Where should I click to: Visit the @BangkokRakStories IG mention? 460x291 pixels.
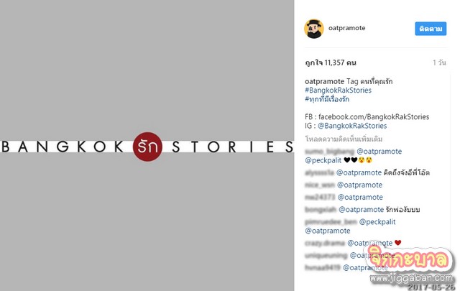352,126
